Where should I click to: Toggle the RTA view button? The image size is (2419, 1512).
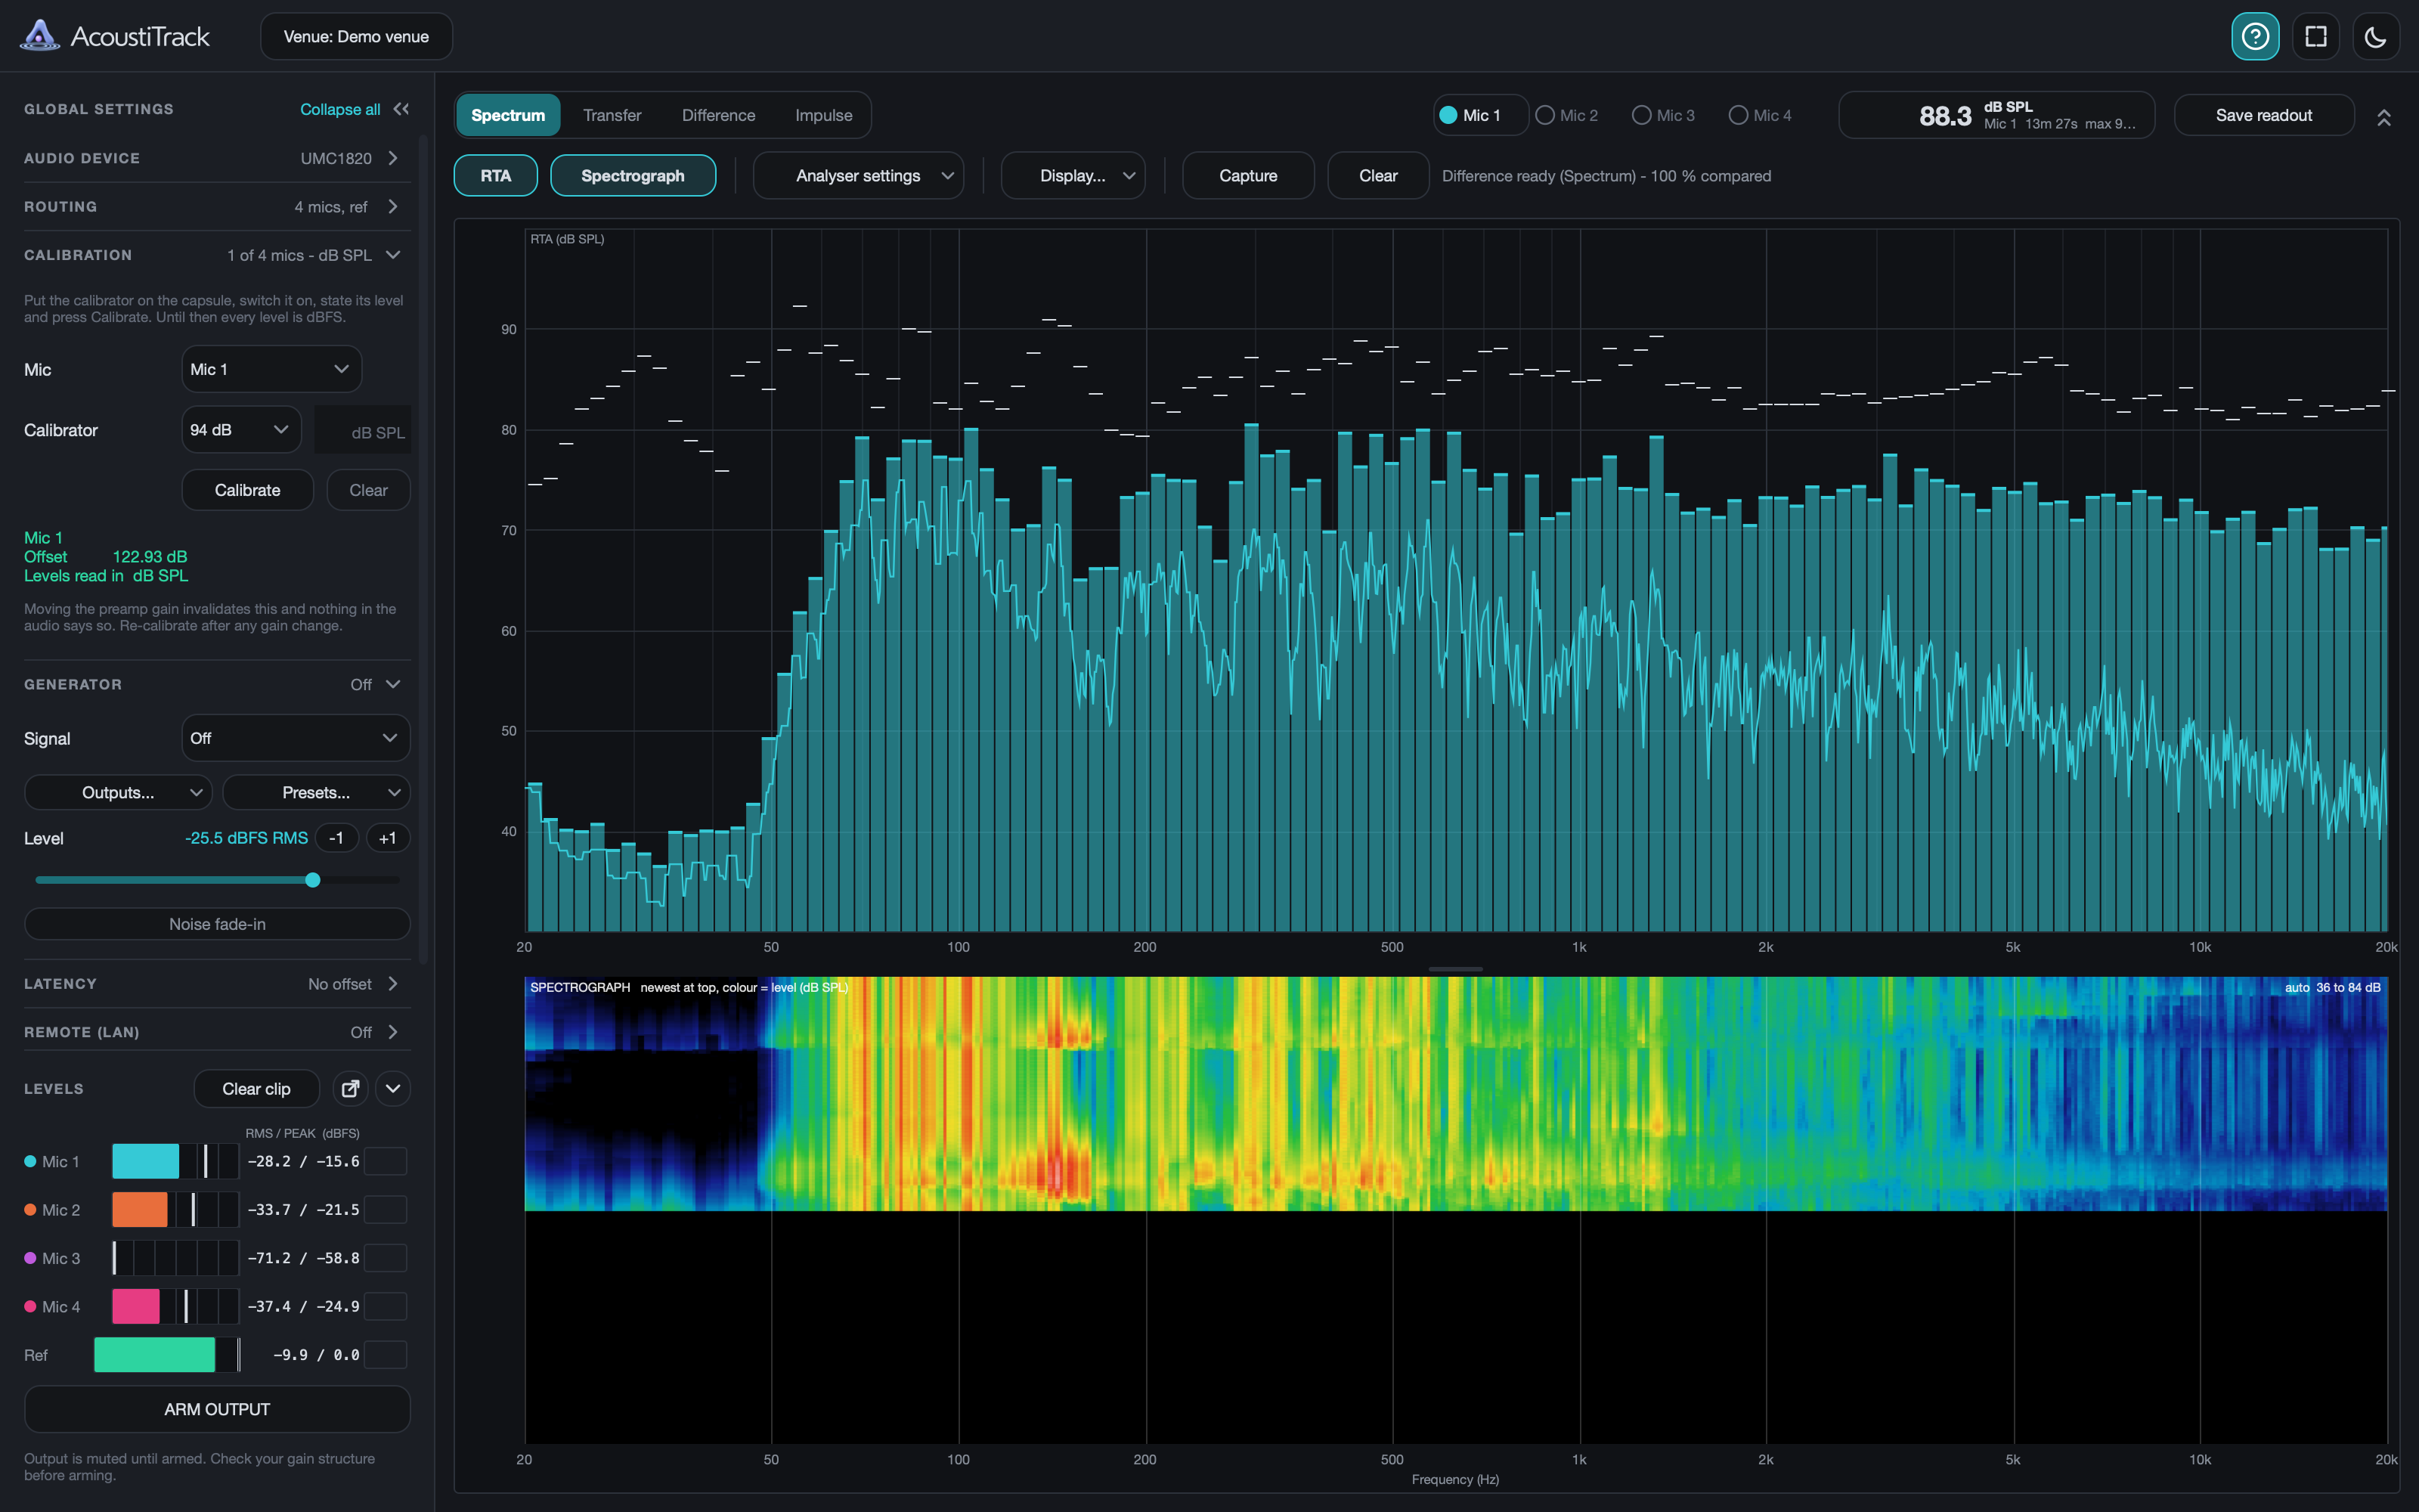point(496,176)
